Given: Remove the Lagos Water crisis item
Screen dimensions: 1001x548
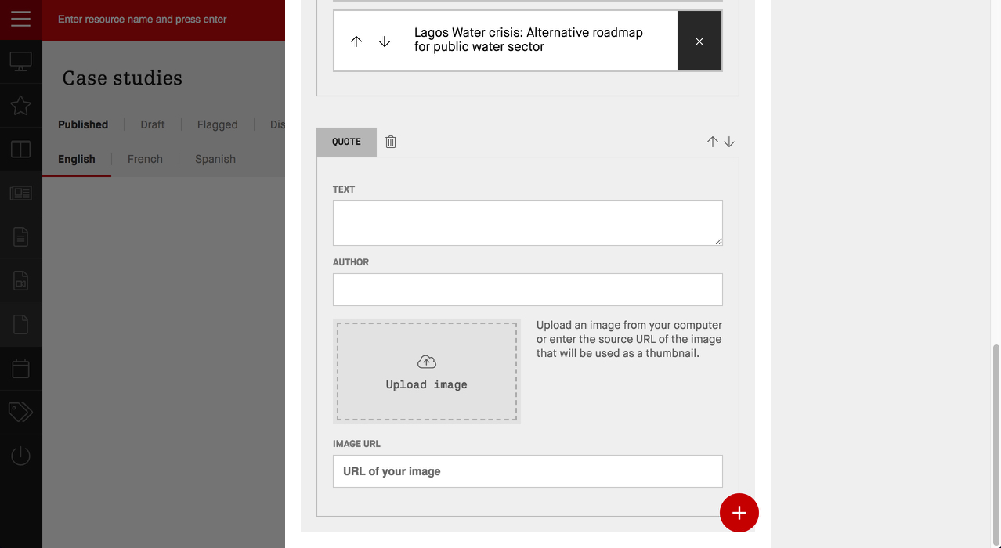Looking at the screenshot, I should [699, 41].
